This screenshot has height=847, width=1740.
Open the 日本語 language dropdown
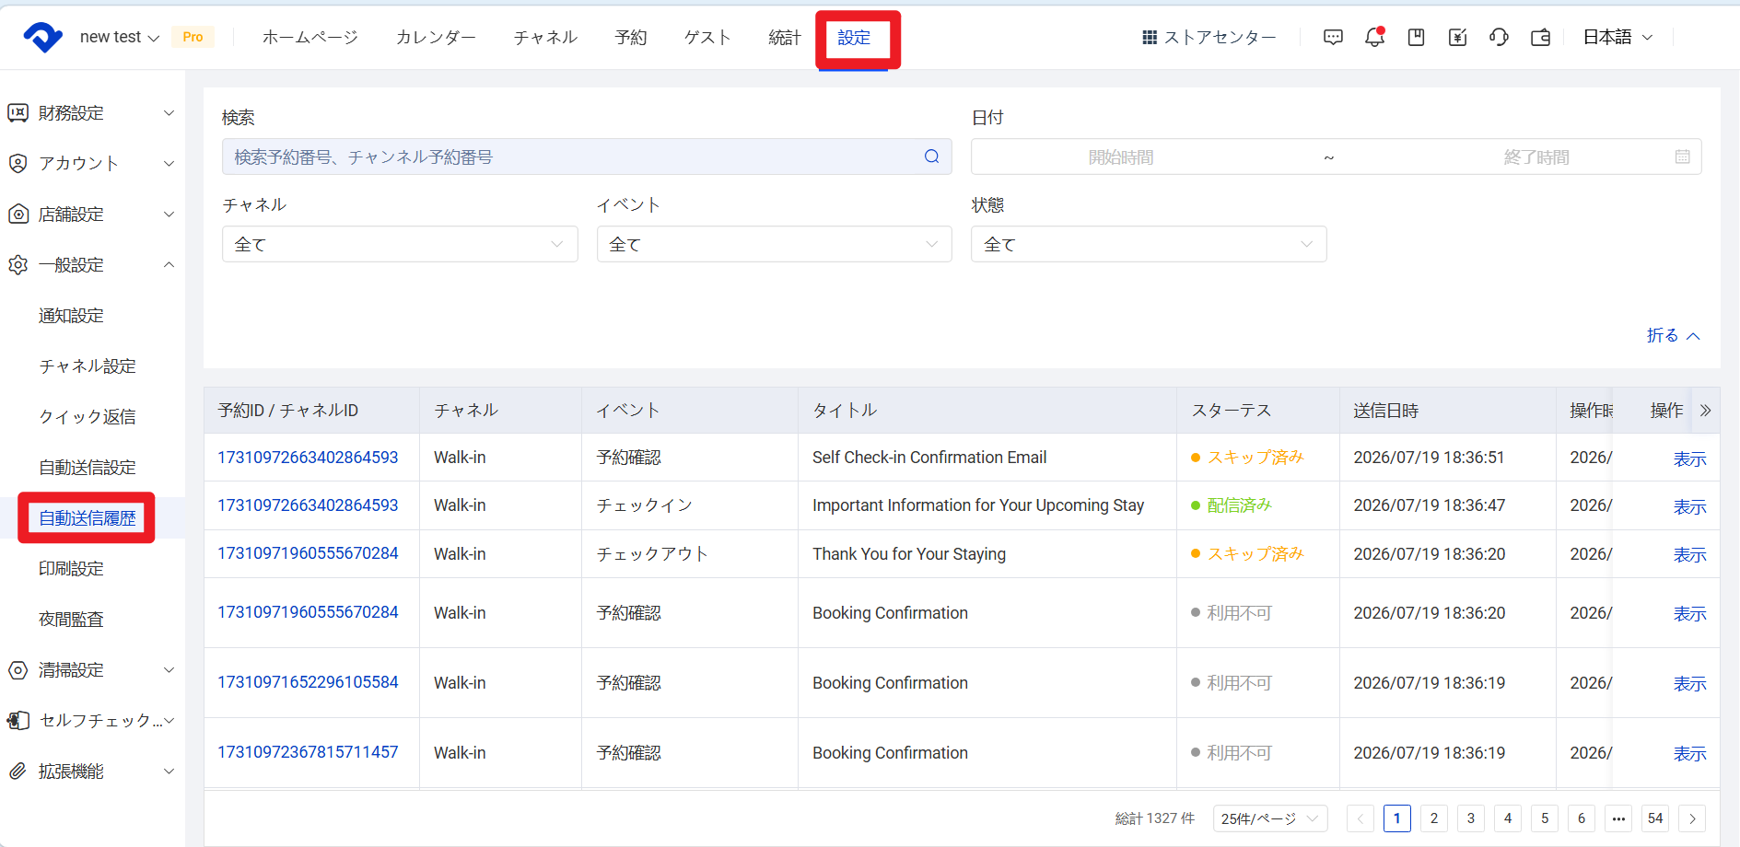(x=1617, y=38)
